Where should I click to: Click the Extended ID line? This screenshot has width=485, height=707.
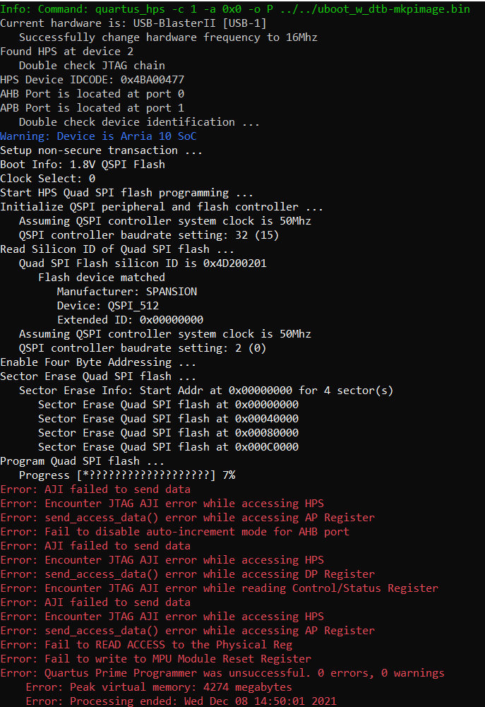130,320
